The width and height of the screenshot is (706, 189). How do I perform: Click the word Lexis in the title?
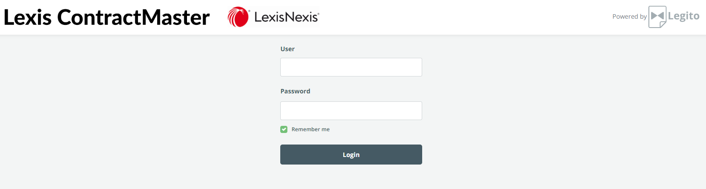28,17
